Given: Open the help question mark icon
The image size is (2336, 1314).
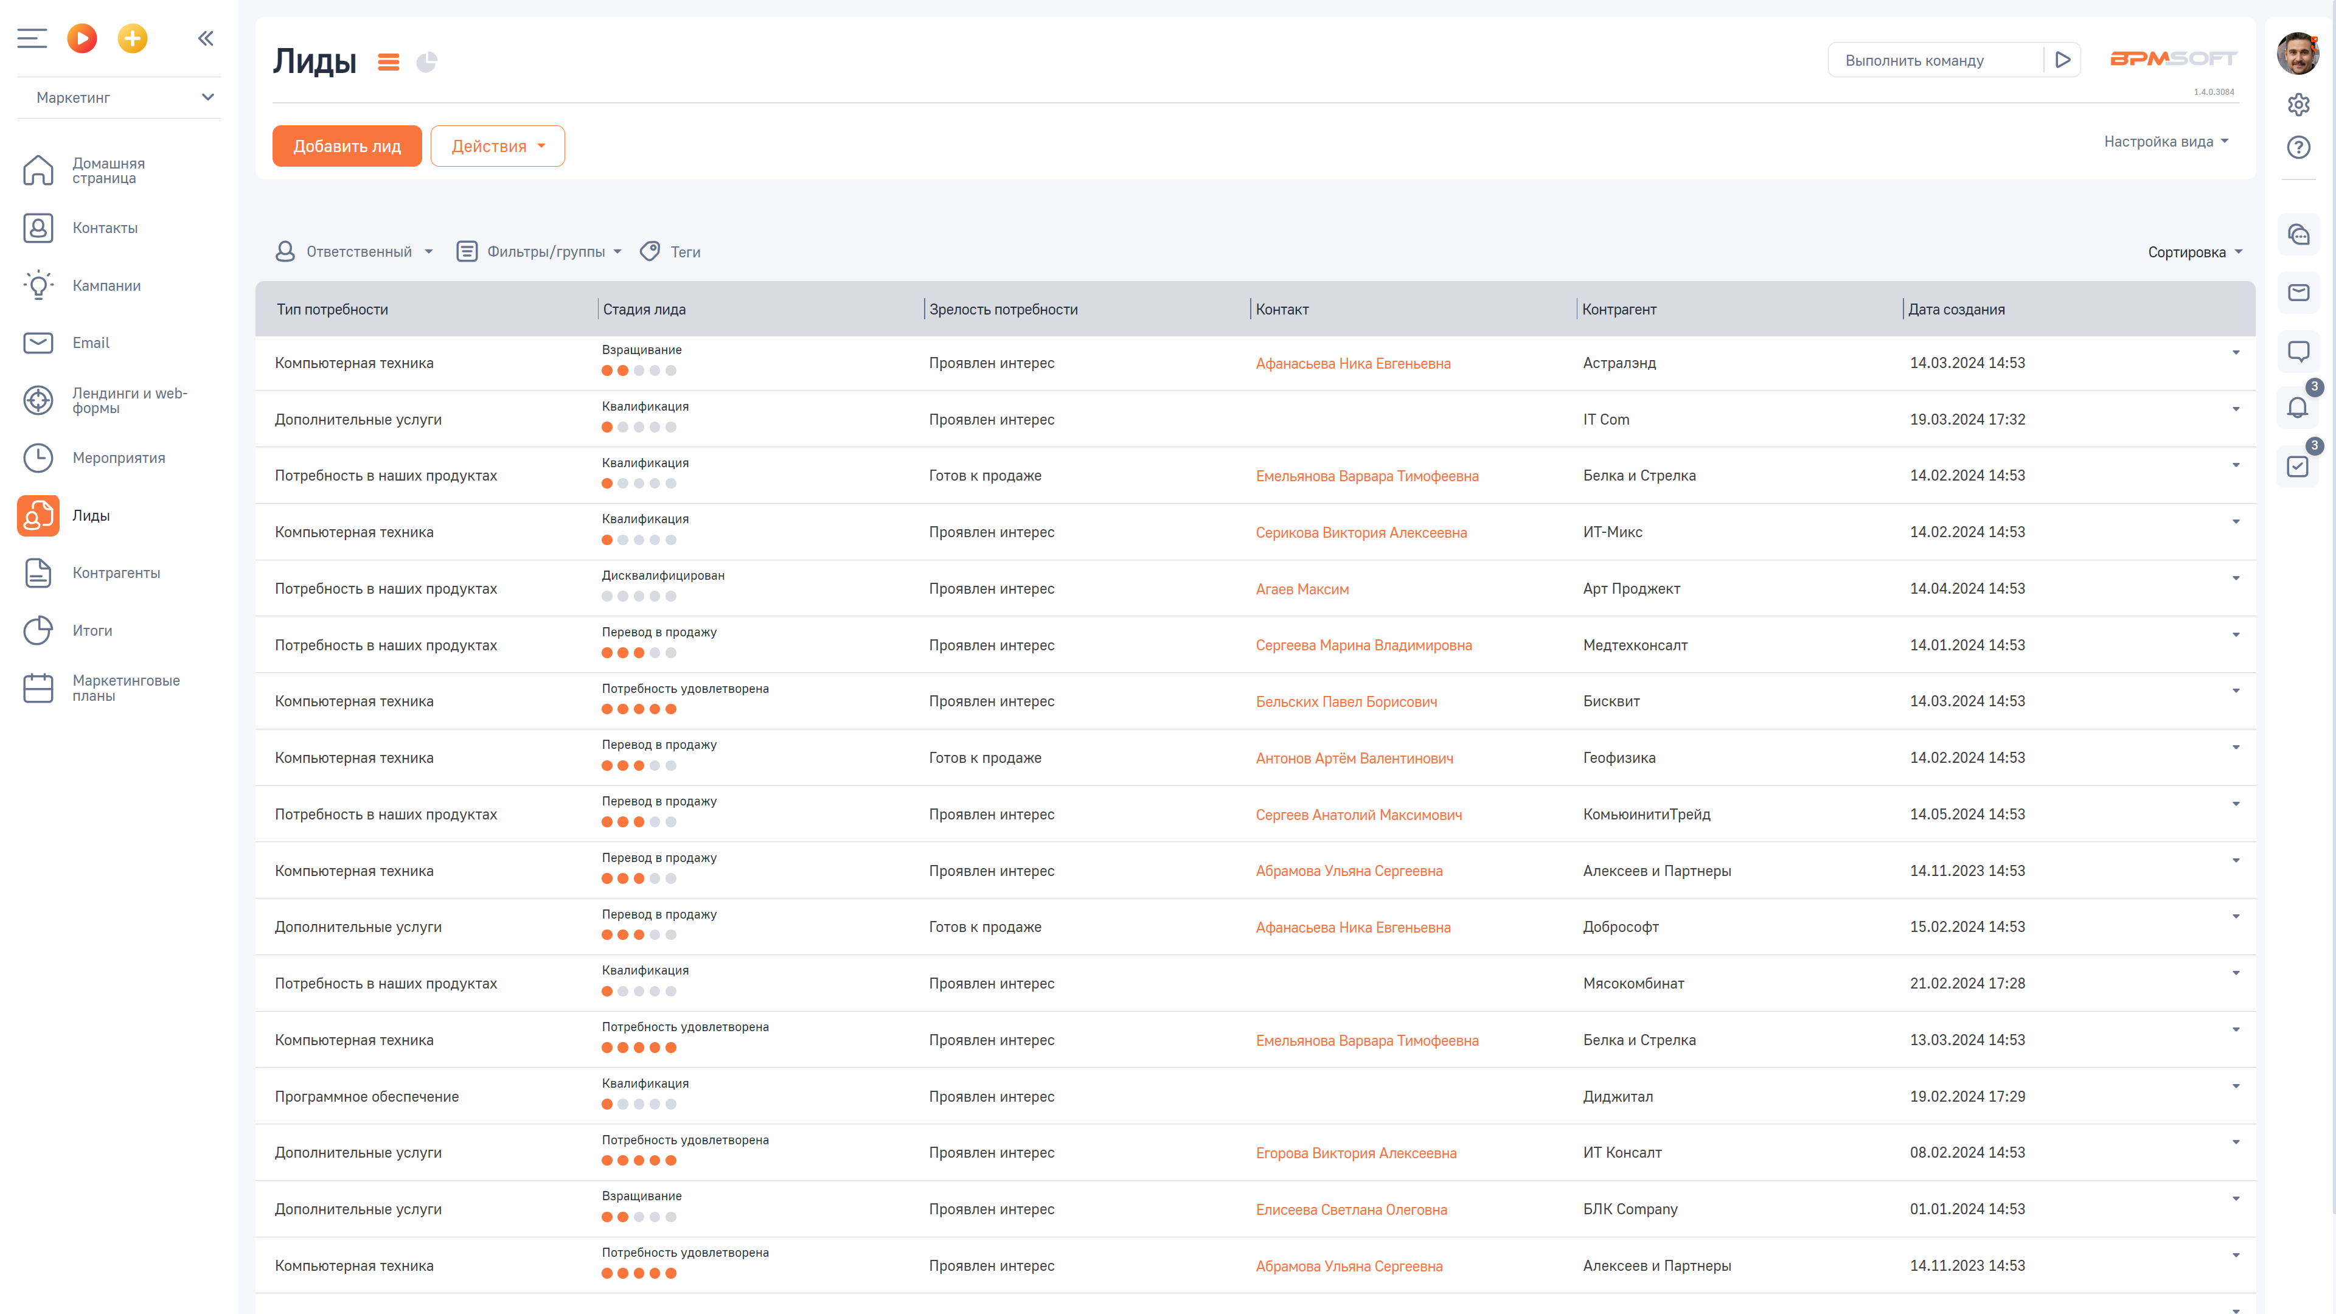Looking at the screenshot, I should 2298,147.
